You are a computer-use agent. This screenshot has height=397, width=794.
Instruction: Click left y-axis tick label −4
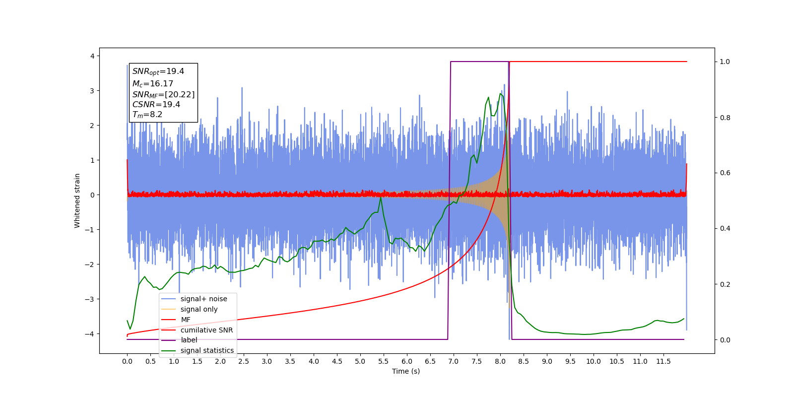(90, 333)
